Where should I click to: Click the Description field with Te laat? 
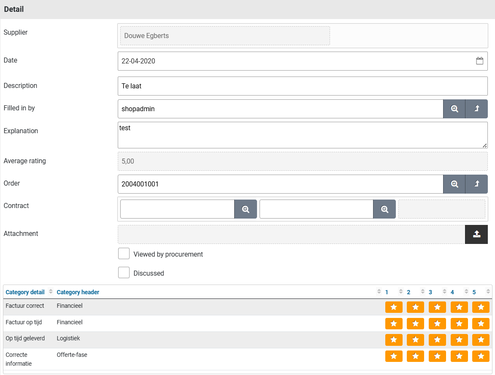pos(302,86)
